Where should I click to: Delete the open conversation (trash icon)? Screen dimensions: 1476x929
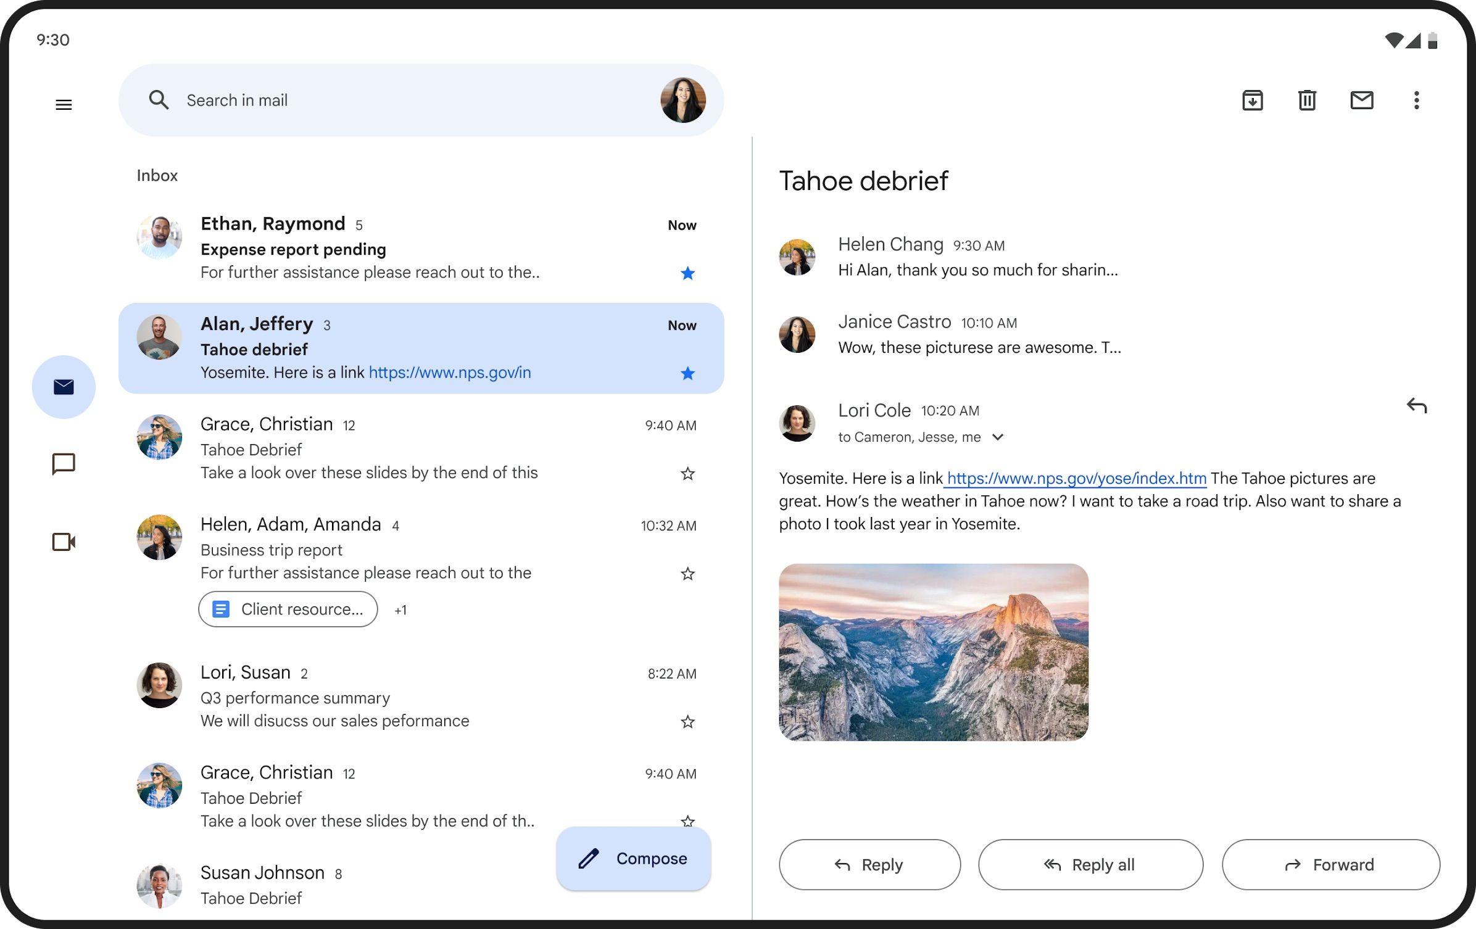(x=1306, y=99)
